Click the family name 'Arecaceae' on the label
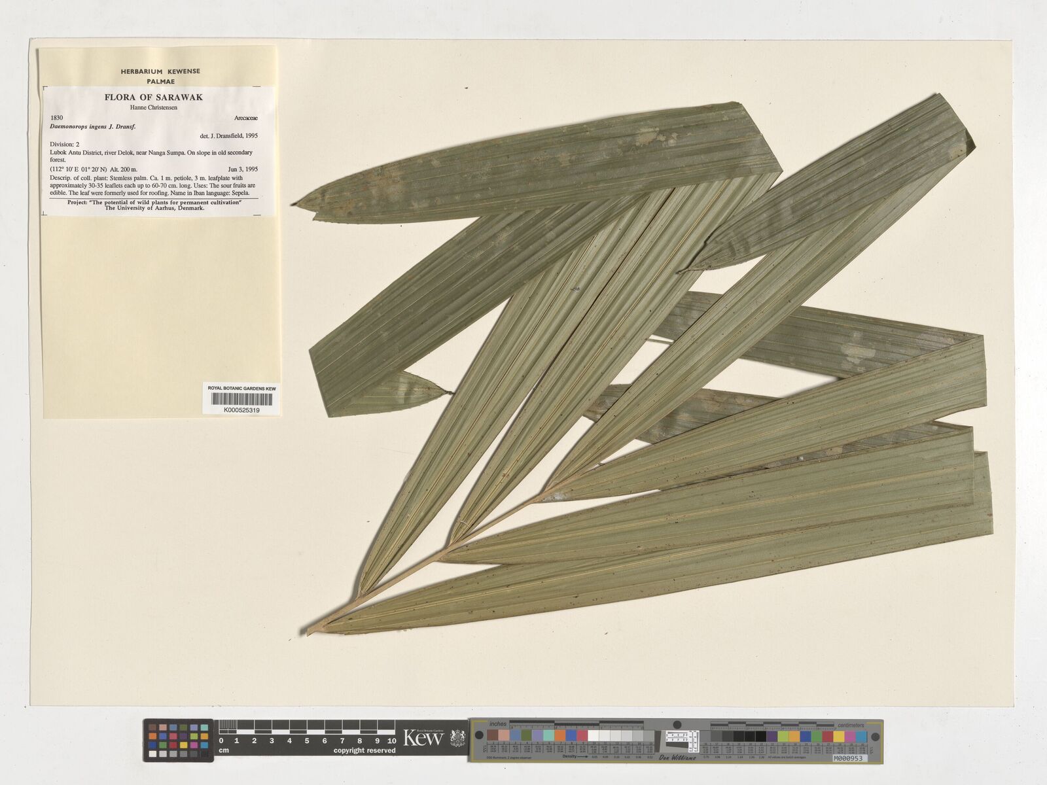Image resolution: width=1047 pixels, height=785 pixels. (x=245, y=118)
